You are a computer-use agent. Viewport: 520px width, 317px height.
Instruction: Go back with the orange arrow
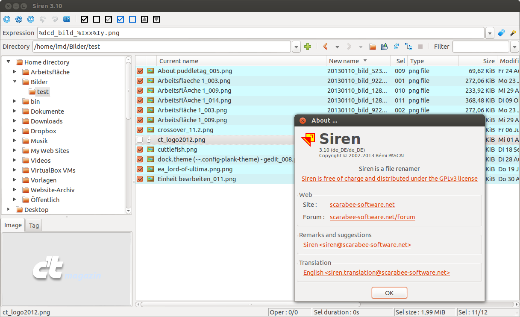(326, 47)
